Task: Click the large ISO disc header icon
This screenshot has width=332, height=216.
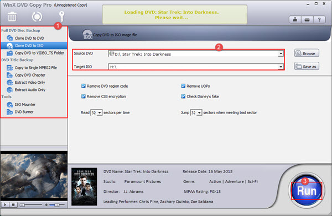Action: tap(87, 34)
